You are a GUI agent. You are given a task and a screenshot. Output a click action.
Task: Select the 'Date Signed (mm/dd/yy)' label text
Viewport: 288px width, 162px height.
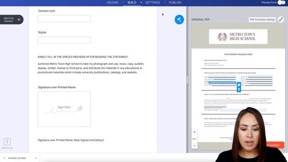89,140
